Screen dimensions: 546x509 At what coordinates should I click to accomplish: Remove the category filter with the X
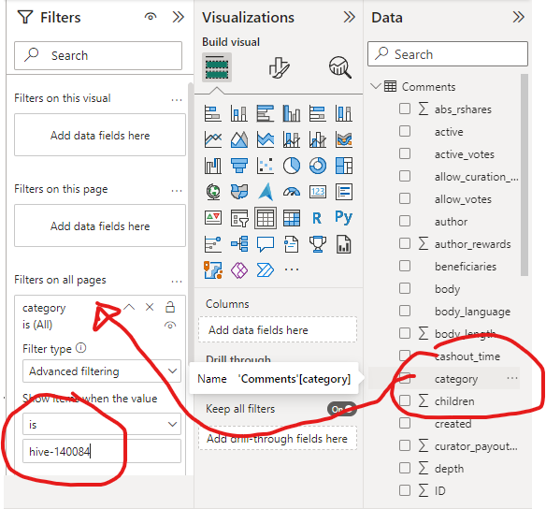point(150,307)
